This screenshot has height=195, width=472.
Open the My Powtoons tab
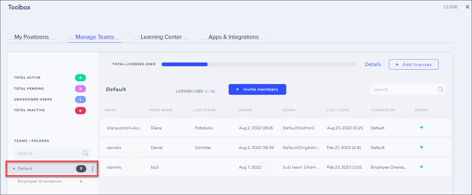click(32, 37)
